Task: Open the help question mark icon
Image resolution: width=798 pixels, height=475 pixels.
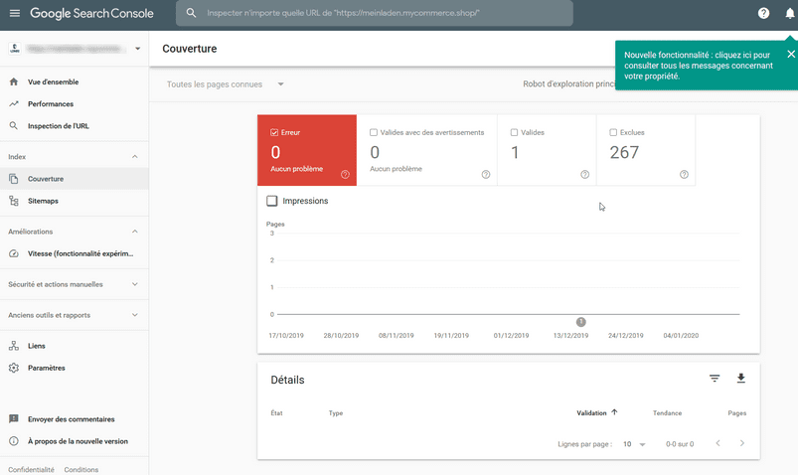Action: tap(763, 13)
